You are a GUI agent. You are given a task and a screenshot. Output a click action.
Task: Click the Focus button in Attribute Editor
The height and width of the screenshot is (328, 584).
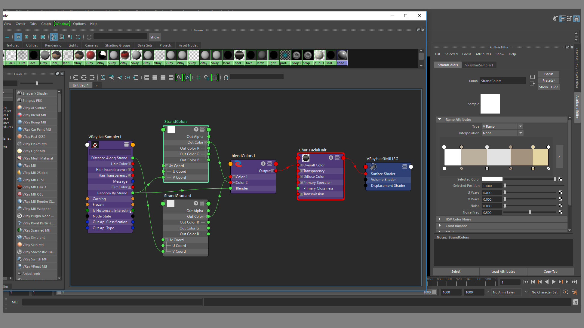point(549,74)
